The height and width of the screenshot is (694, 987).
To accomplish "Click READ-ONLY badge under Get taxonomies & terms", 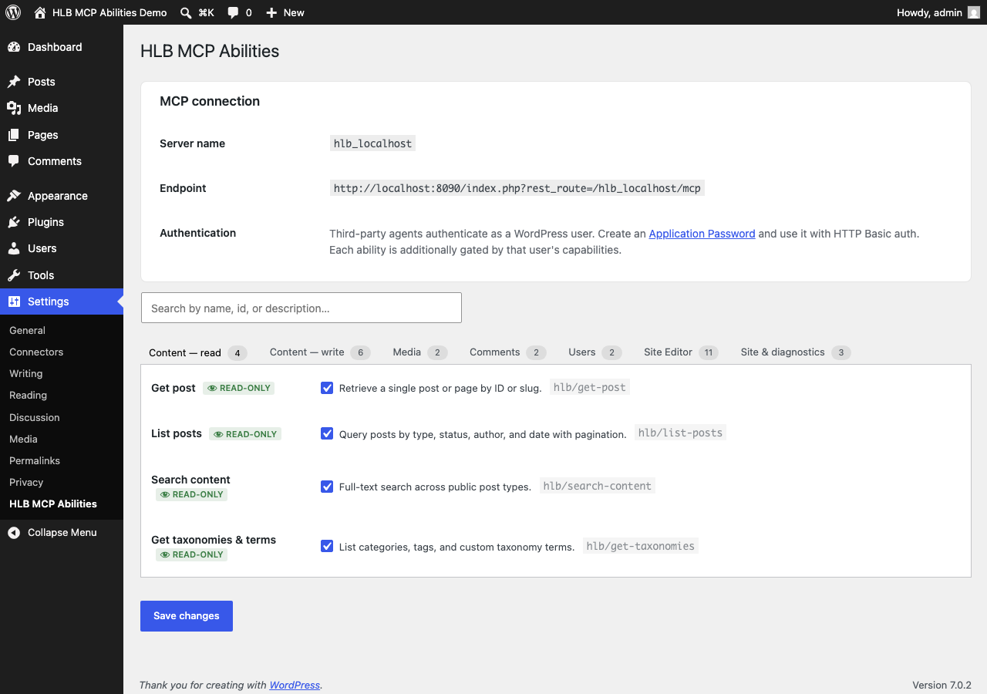I will tap(191, 554).
